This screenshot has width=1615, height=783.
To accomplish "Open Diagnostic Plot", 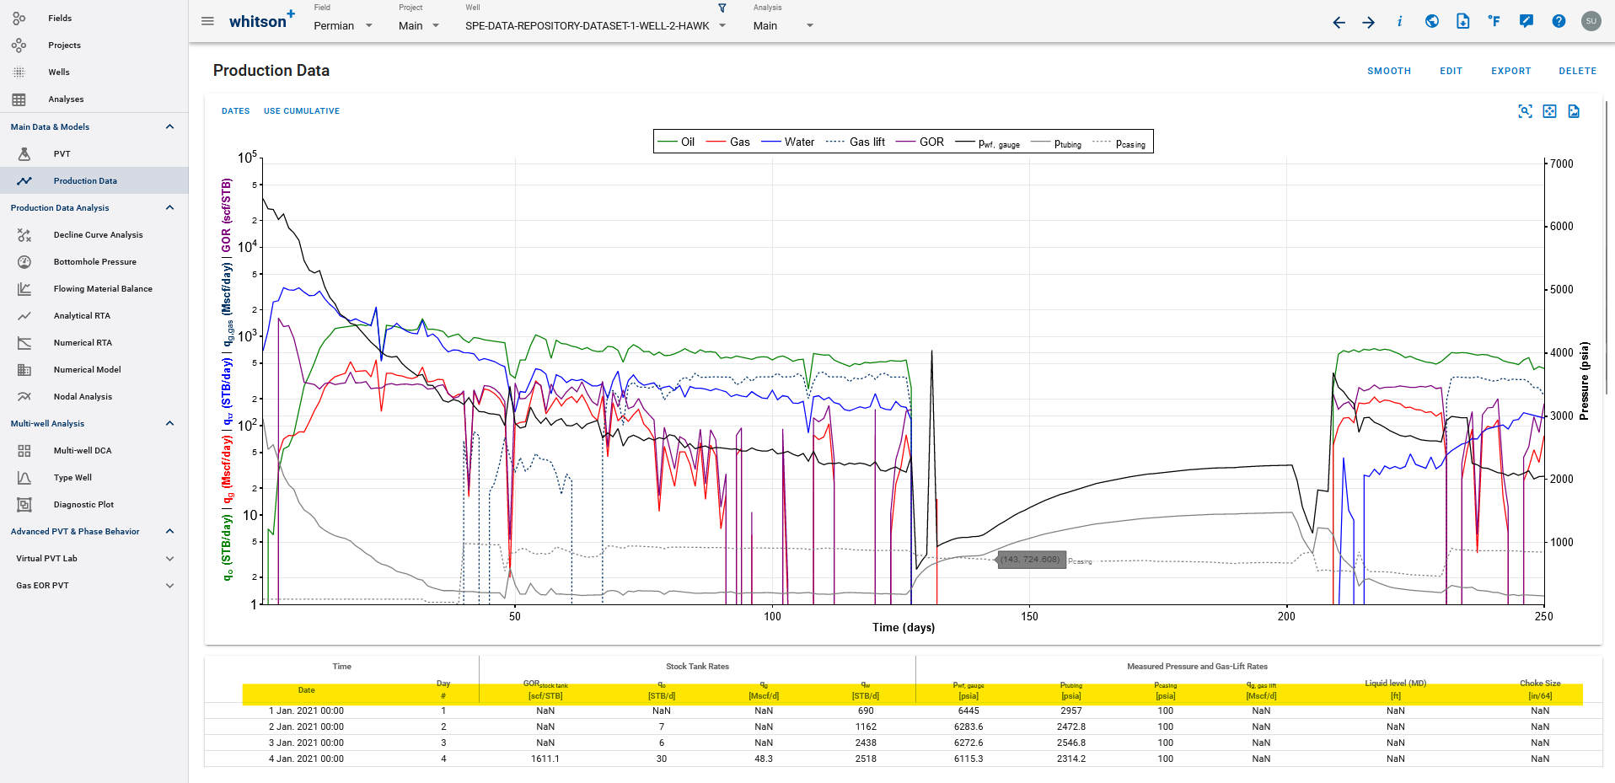I will coord(94,505).
